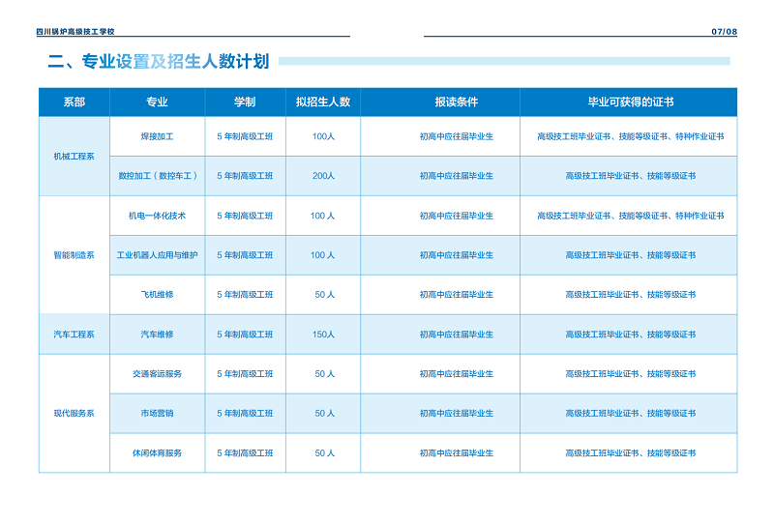Screen dimensions: 774x524
Task: Click the 休闲体育服务 major cell
Action: coord(157,453)
